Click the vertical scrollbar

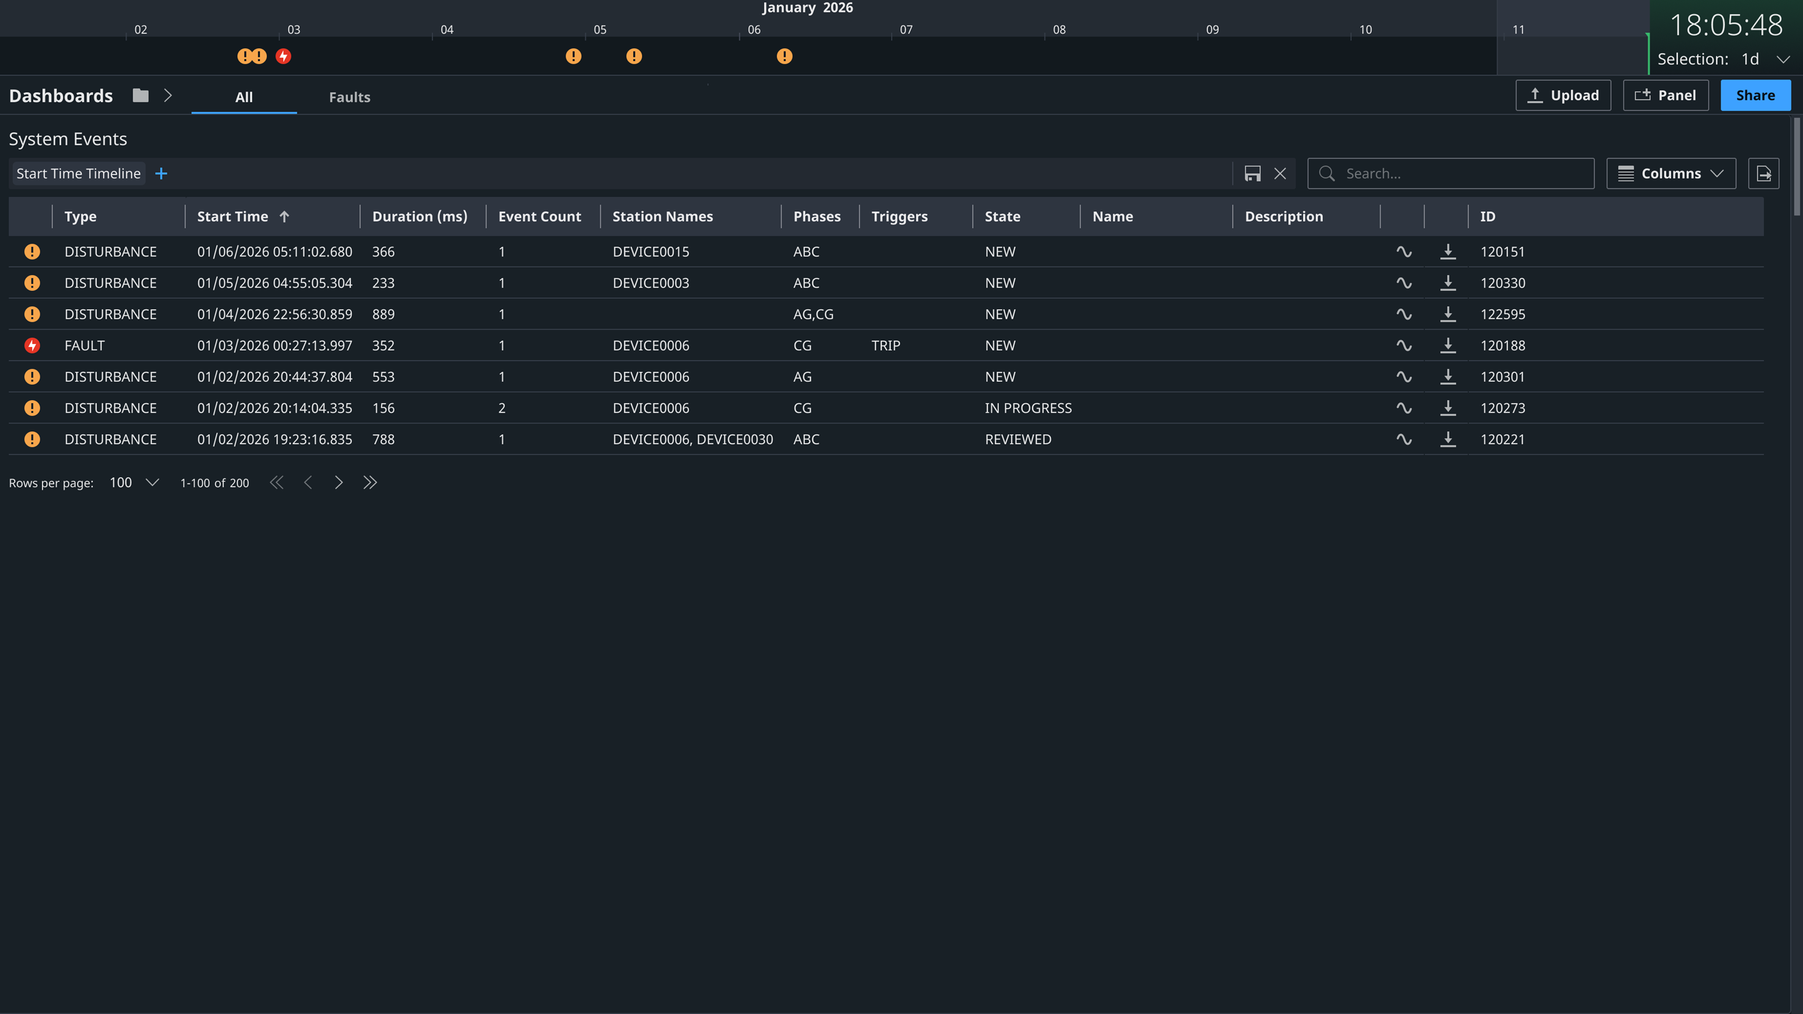[x=1796, y=168]
